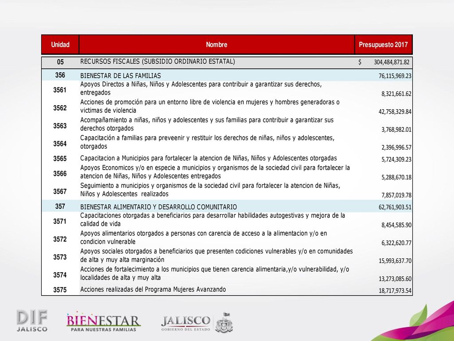Screen dimensions: 454x341
Task: Click the Presupuesto 2017 column header
Action: coord(384,45)
